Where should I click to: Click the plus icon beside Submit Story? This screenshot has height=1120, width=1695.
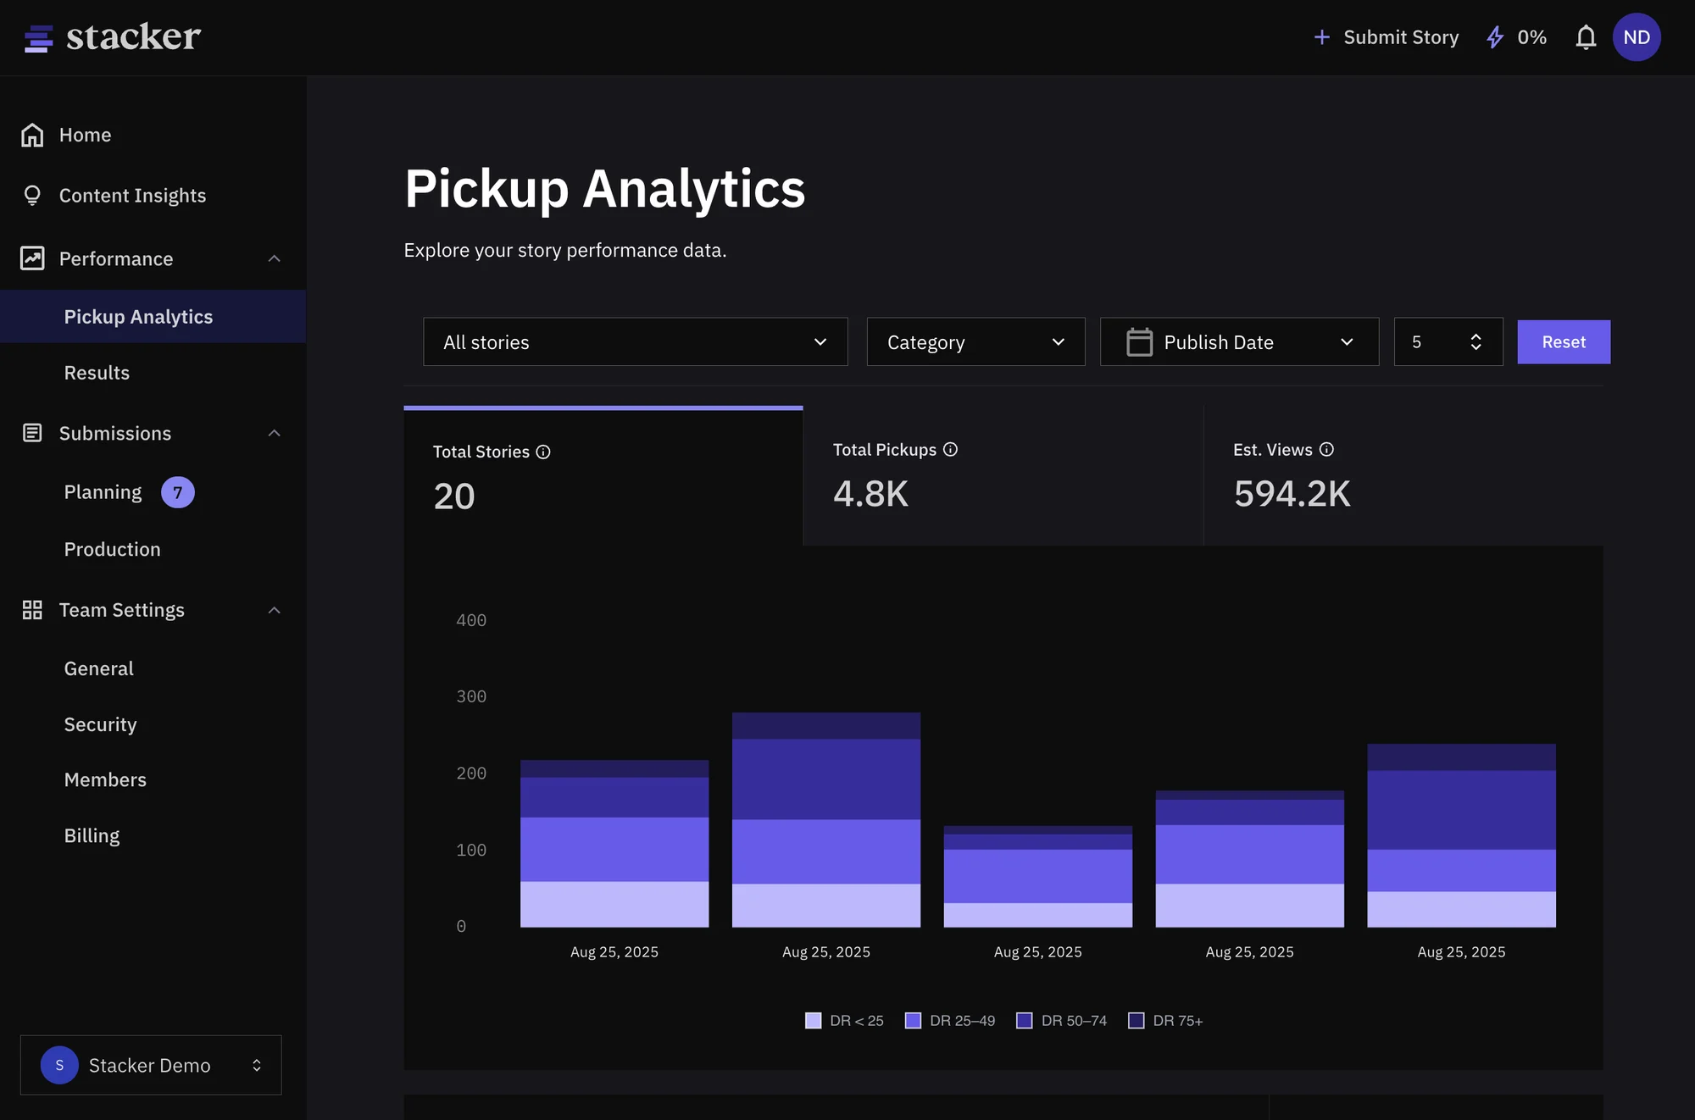[x=1321, y=37]
